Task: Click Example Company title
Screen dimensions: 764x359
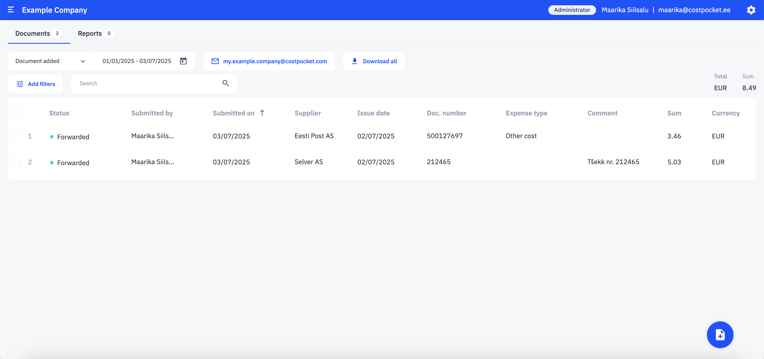Action: pos(55,10)
